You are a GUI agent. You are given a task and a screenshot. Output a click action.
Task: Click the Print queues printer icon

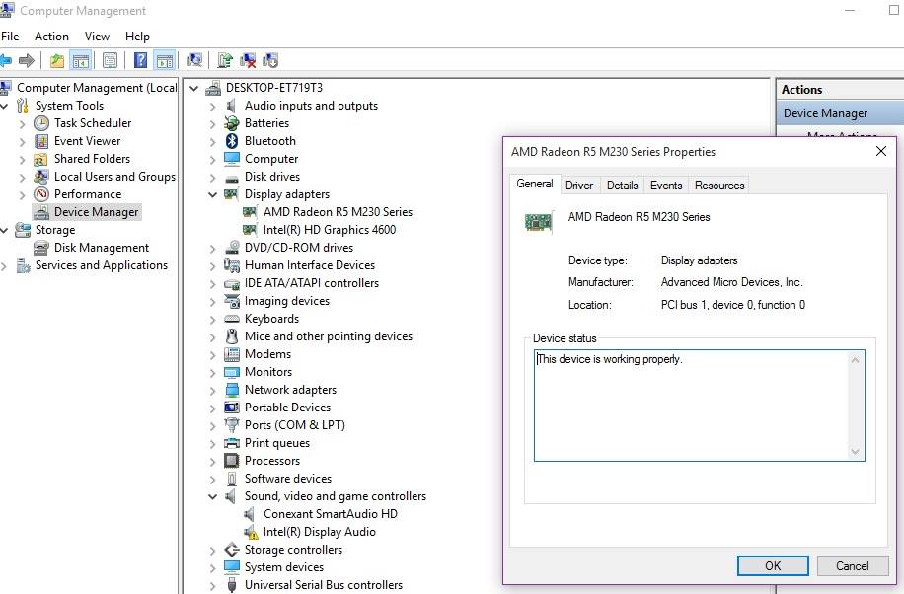[x=232, y=443]
